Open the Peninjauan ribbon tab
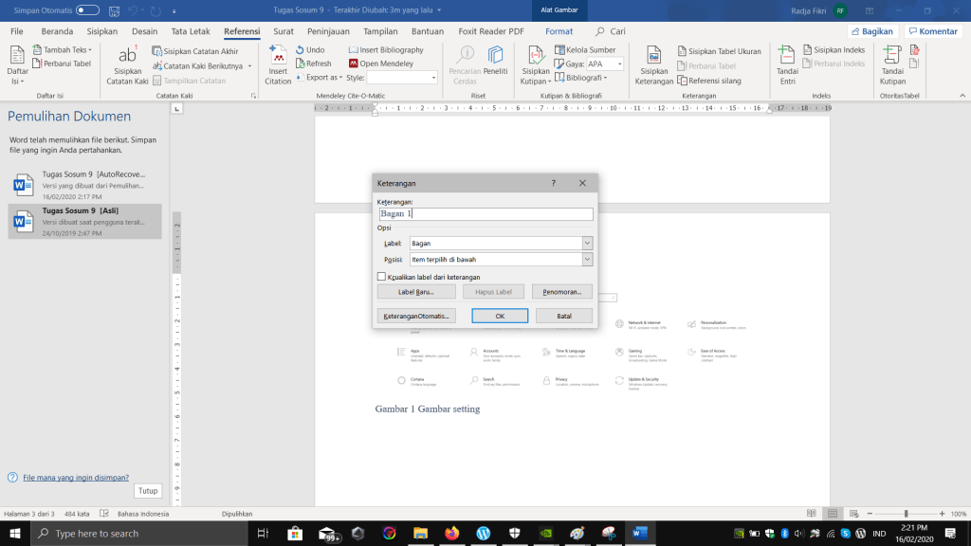The height and width of the screenshot is (546, 971). pos(328,31)
